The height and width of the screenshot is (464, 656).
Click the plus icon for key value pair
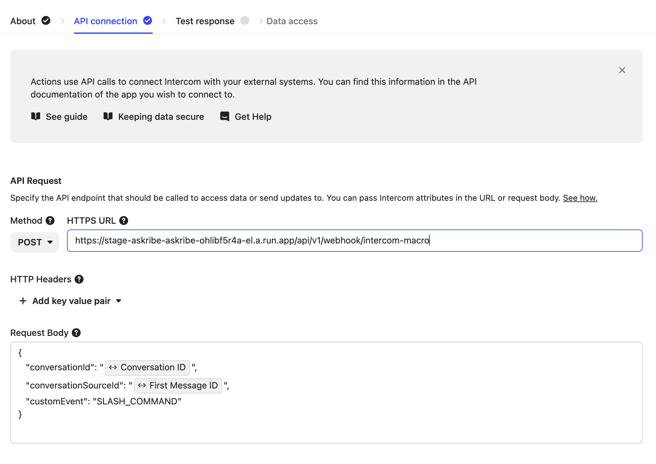point(23,301)
